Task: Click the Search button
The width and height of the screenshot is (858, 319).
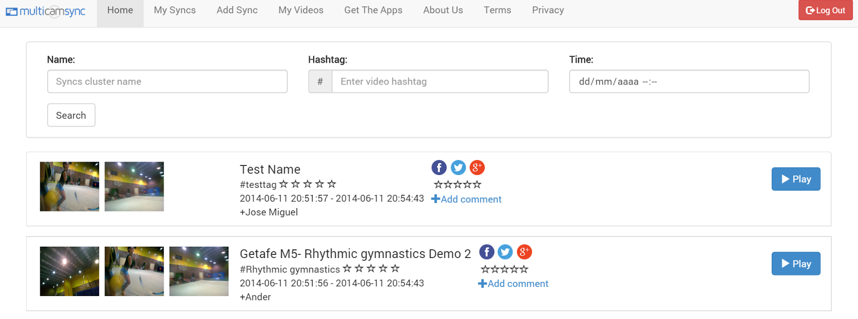Action: pos(71,115)
